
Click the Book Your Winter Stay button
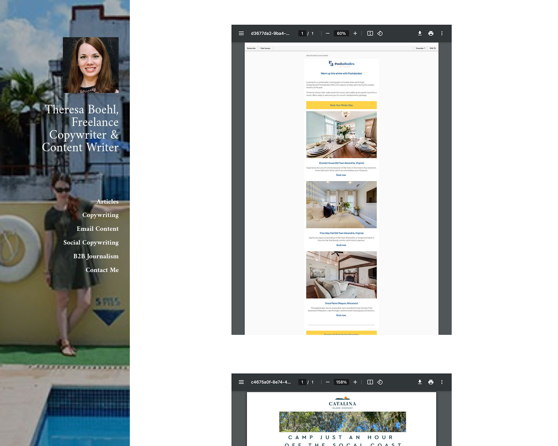pos(341,105)
